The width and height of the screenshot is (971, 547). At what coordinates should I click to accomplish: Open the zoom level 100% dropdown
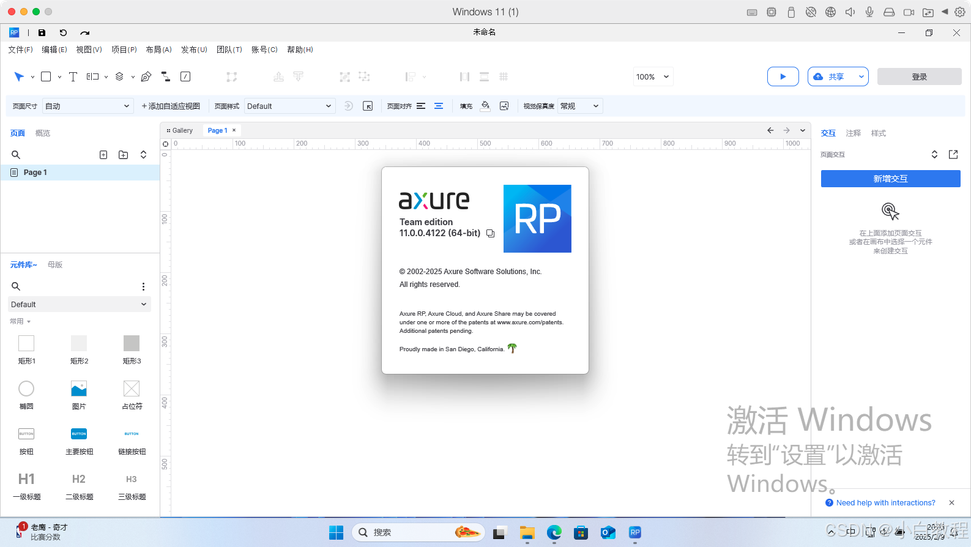tap(653, 76)
